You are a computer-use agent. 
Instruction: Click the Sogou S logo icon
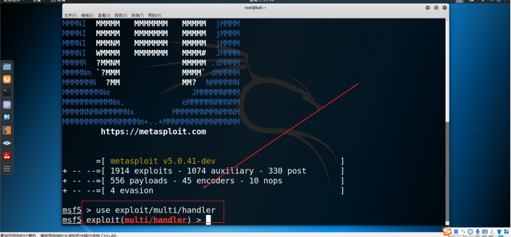click(447, 231)
